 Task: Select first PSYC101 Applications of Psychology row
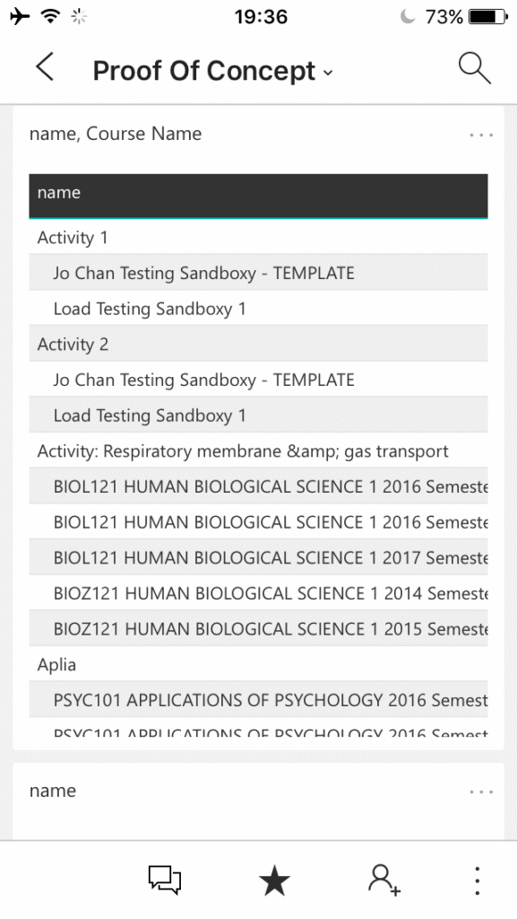click(x=258, y=700)
